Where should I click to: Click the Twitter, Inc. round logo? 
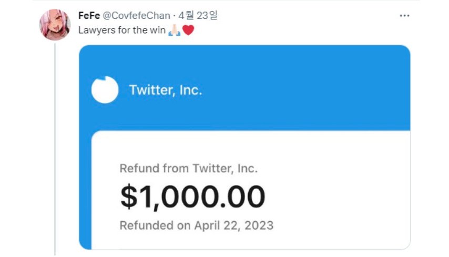coord(105,89)
